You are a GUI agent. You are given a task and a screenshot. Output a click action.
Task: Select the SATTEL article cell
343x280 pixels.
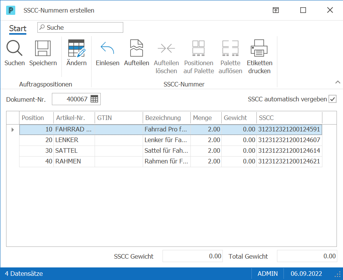click(74, 151)
